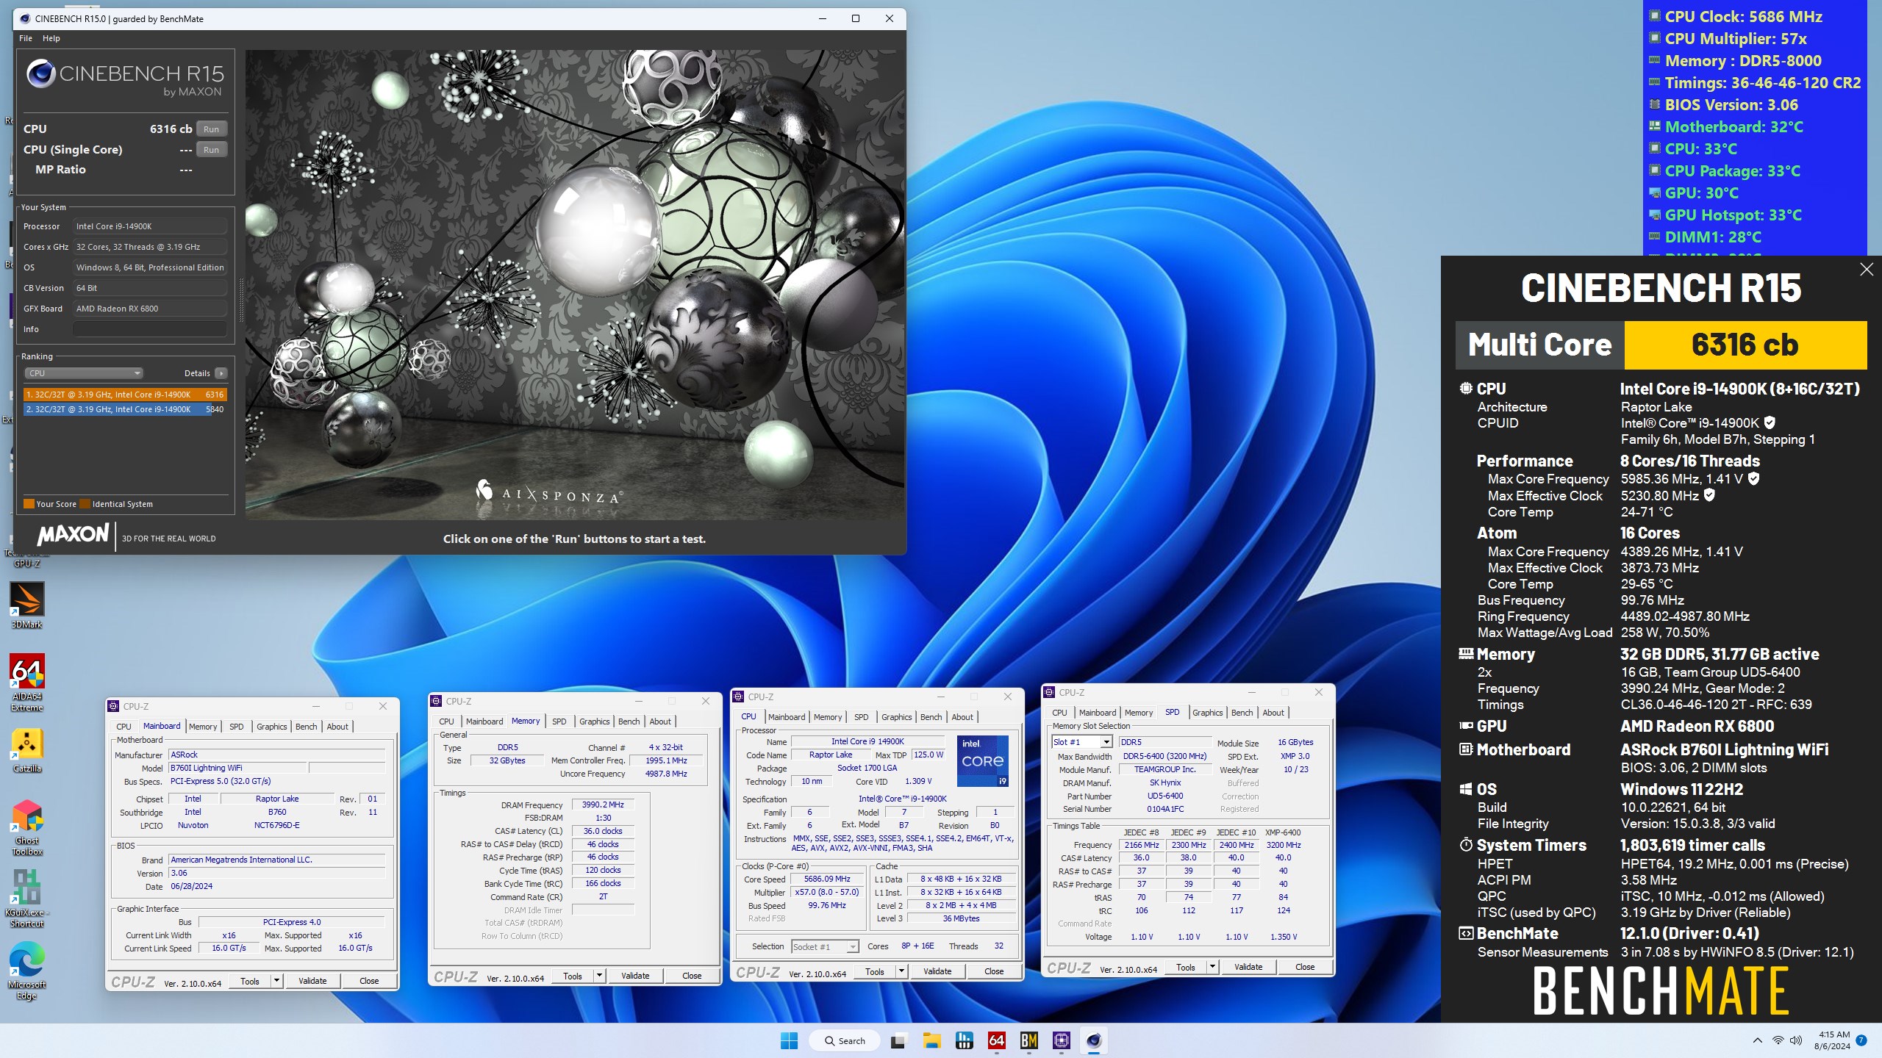Select the Catzilla desktop icon

[x=27, y=750]
